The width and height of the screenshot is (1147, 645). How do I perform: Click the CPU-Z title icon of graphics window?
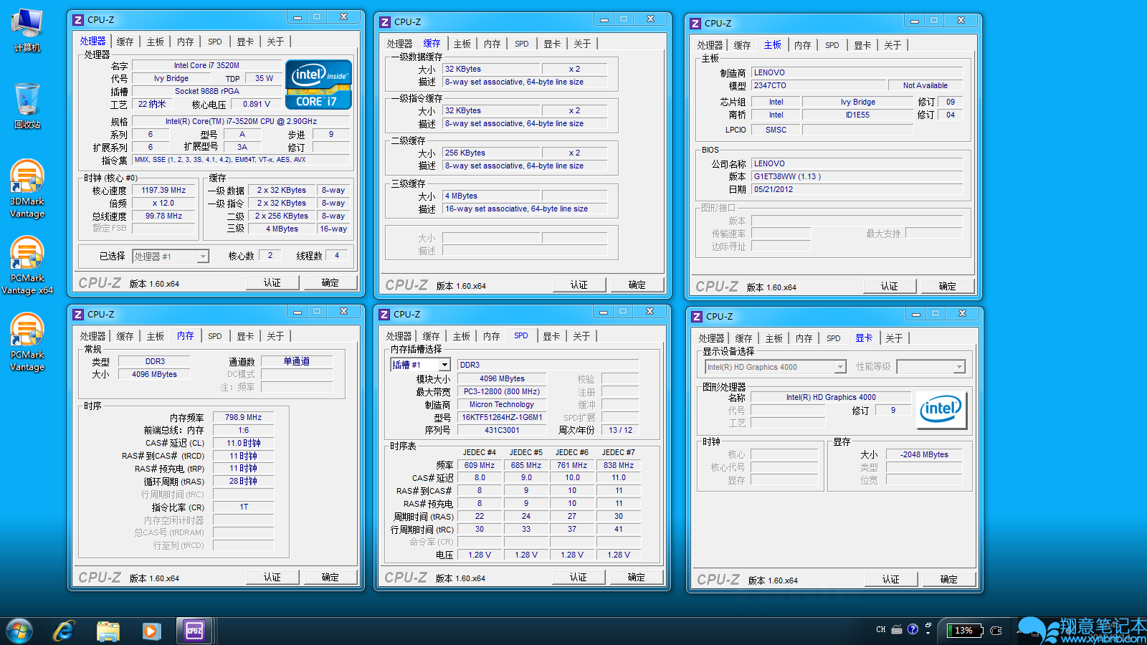[697, 317]
